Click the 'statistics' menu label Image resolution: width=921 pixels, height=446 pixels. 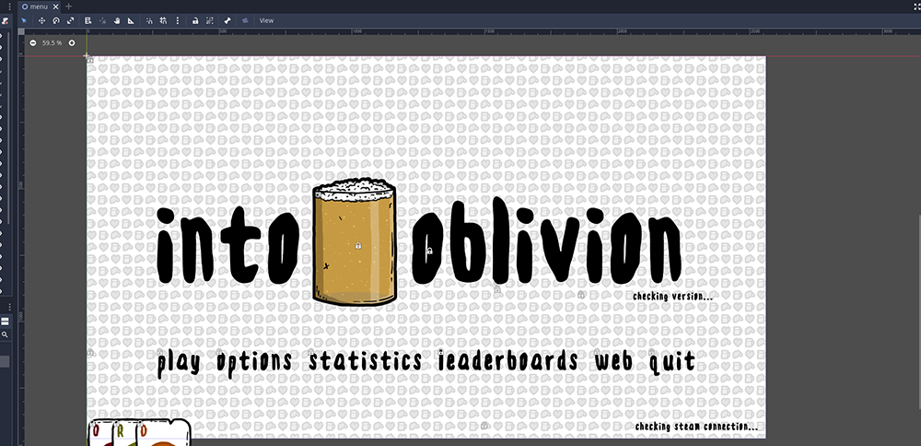pos(366,361)
